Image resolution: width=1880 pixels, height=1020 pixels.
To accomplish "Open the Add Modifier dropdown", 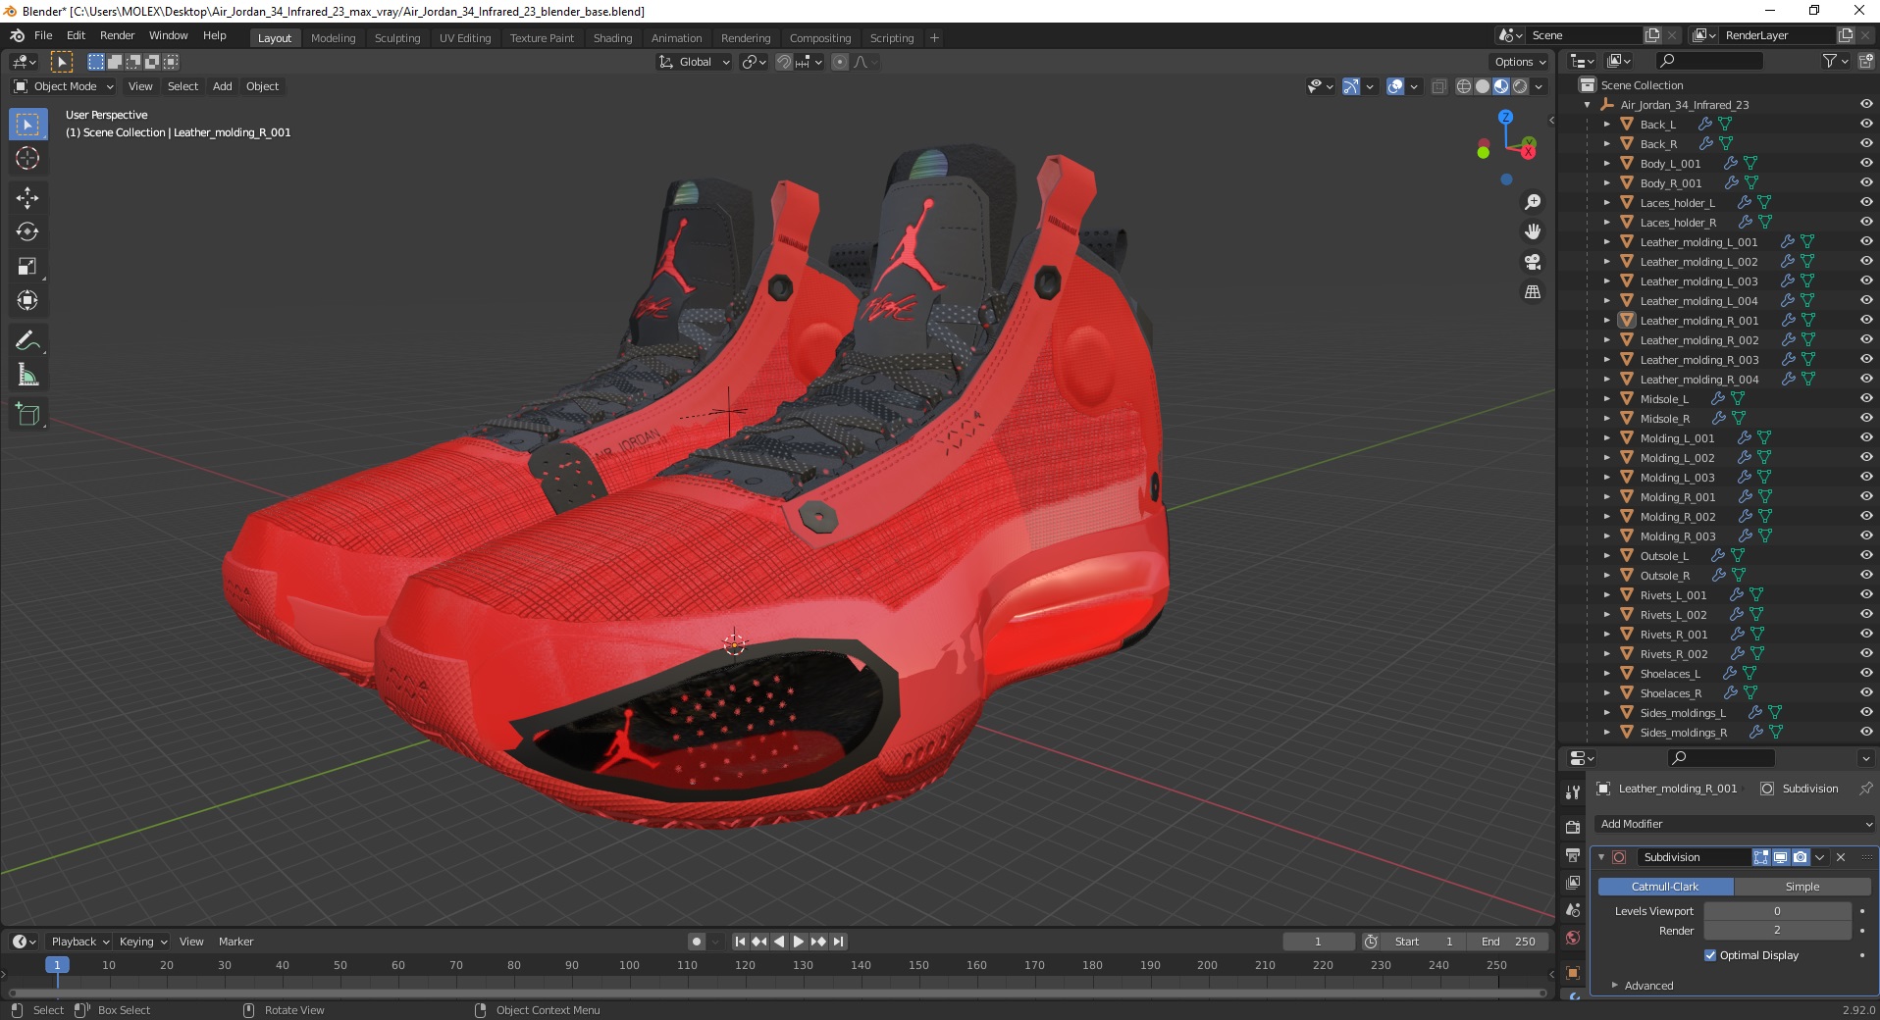I will point(1734,824).
